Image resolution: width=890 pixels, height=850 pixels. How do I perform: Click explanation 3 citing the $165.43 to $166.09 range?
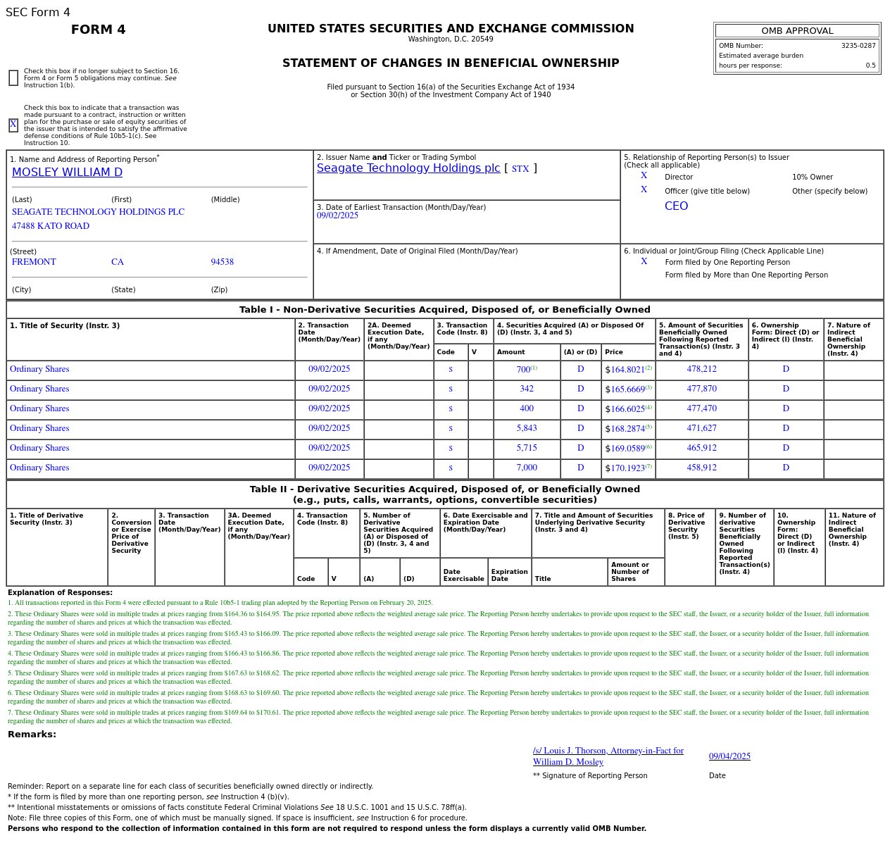(x=438, y=638)
